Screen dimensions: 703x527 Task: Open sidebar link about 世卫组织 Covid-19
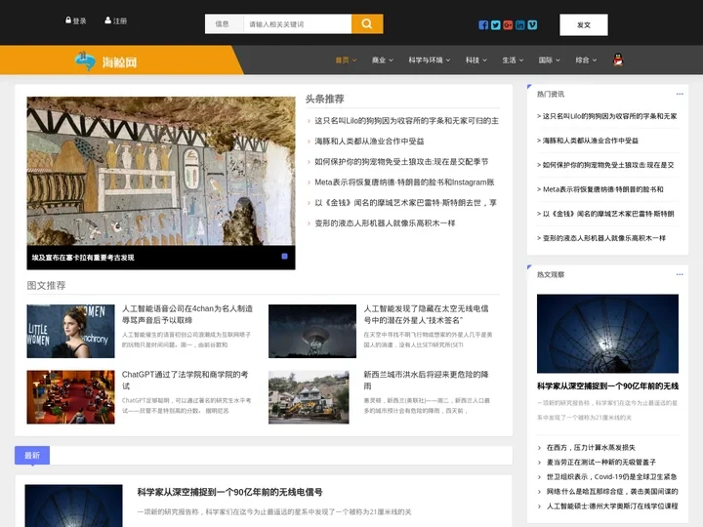pyautogui.click(x=611, y=477)
